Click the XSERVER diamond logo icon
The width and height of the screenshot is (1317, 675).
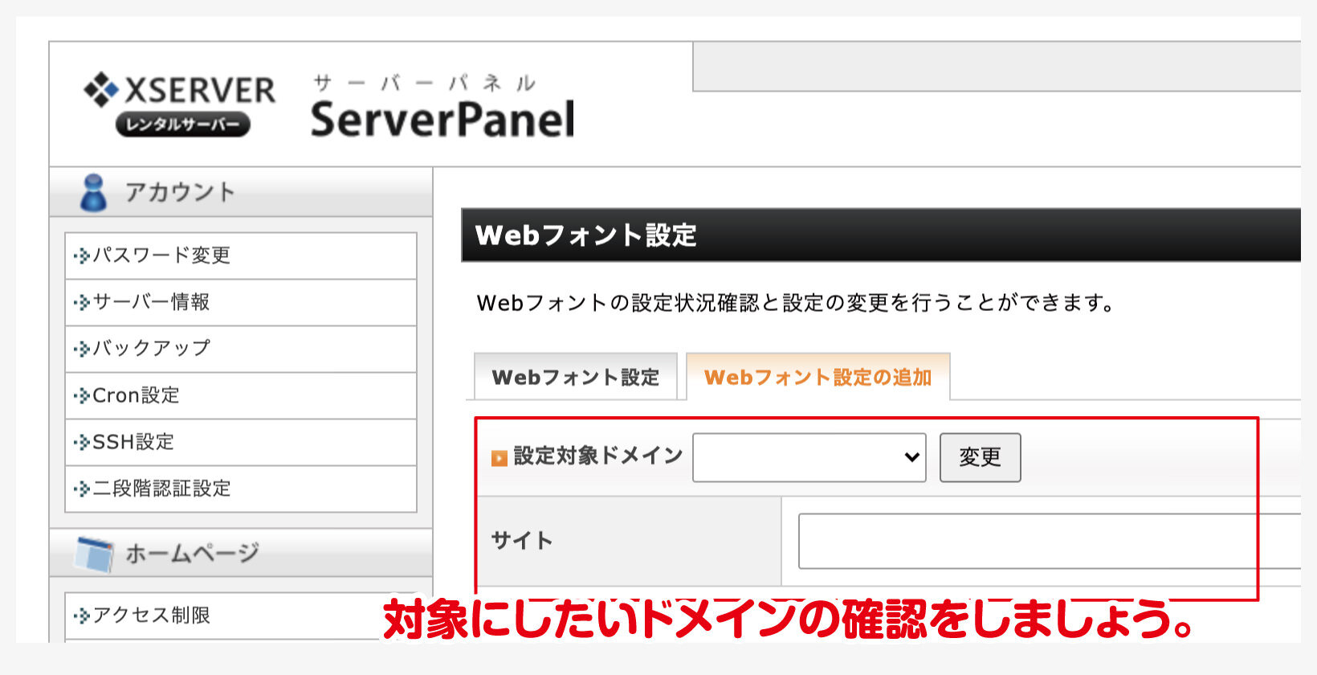pos(101,89)
